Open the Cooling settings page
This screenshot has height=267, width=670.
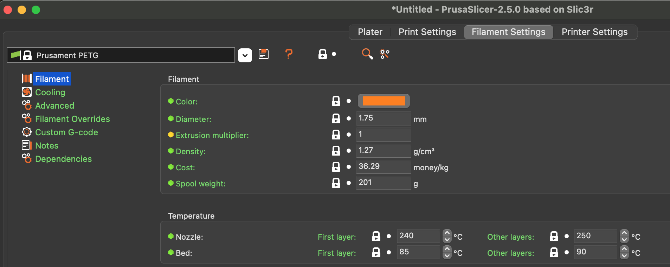pyautogui.click(x=50, y=92)
